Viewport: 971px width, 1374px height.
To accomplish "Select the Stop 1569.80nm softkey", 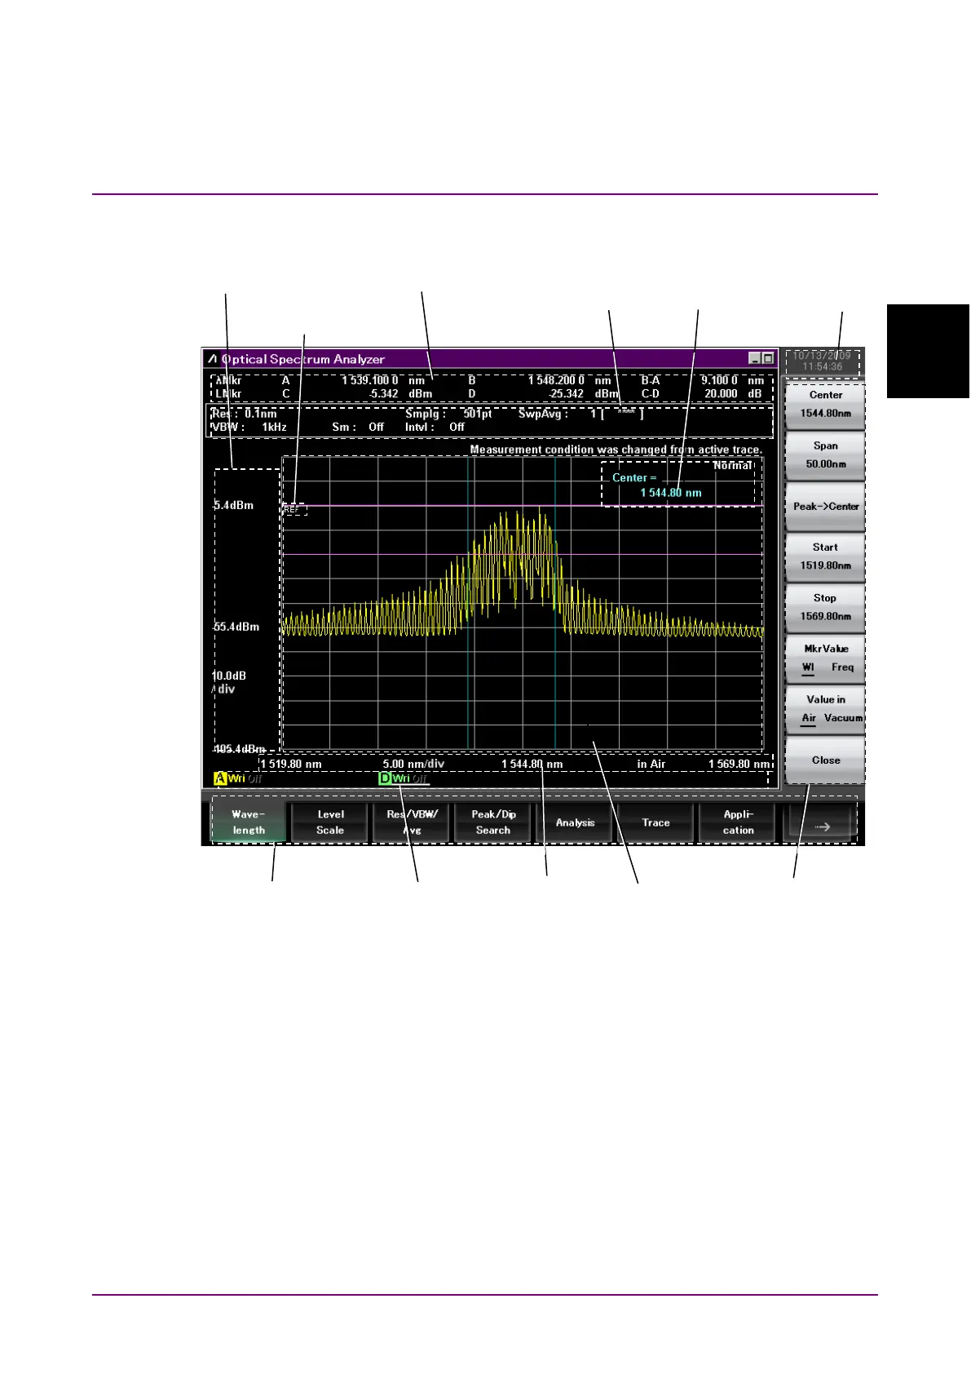I will point(825,607).
